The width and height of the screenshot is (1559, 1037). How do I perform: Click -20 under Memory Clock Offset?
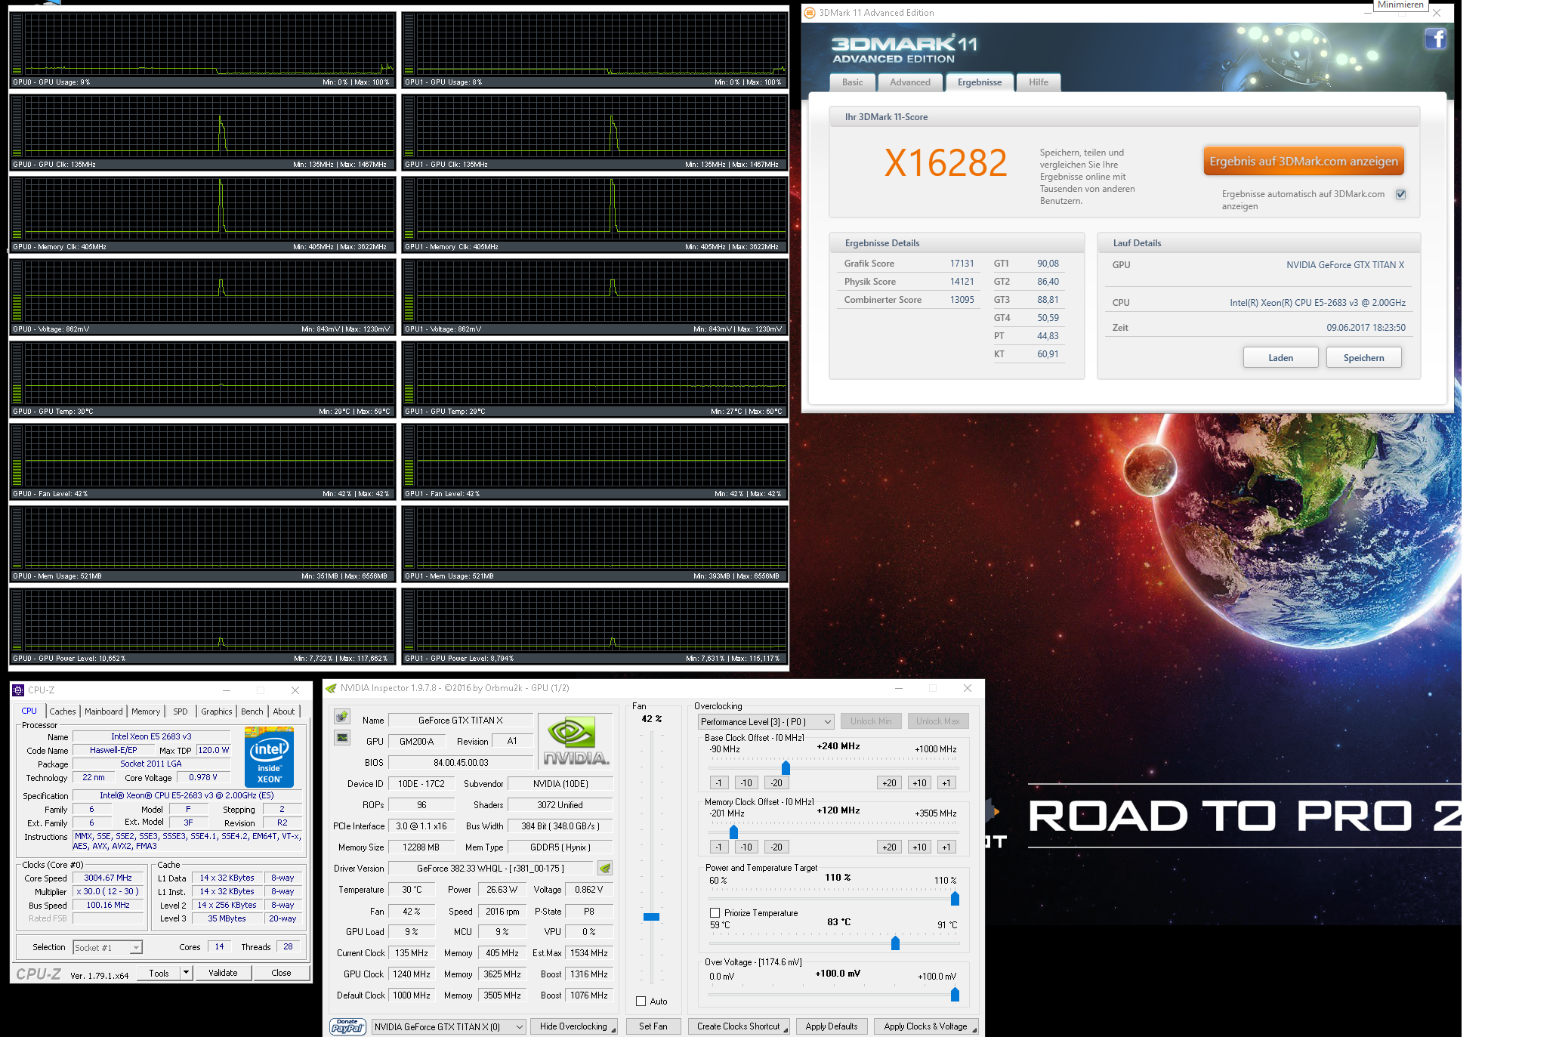(x=776, y=847)
